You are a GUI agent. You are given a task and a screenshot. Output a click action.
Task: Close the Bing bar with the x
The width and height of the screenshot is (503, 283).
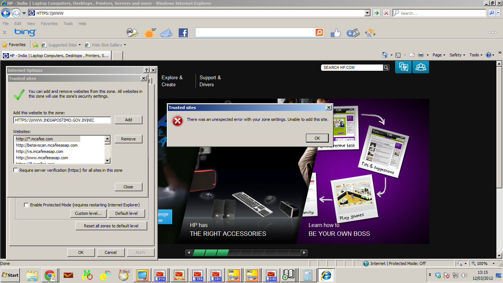coord(5,32)
